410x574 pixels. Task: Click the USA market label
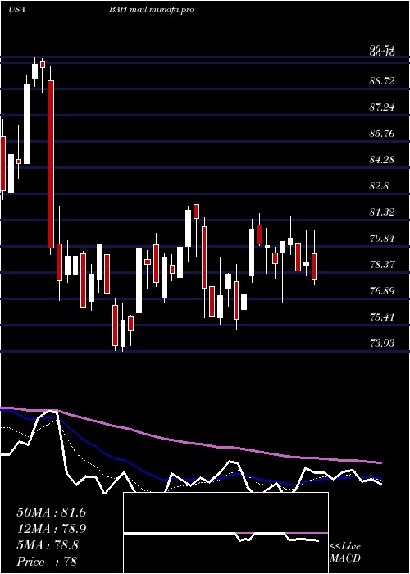[16, 10]
